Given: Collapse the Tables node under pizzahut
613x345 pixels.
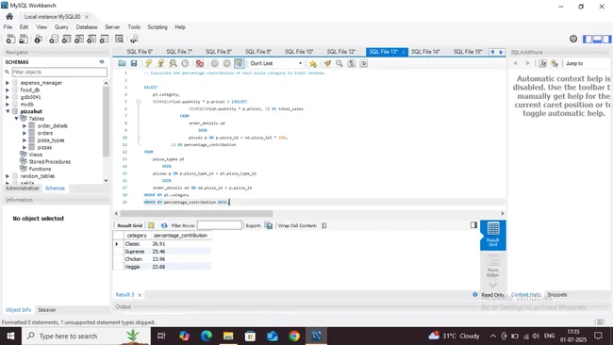Looking at the screenshot, I should point(16,119).
